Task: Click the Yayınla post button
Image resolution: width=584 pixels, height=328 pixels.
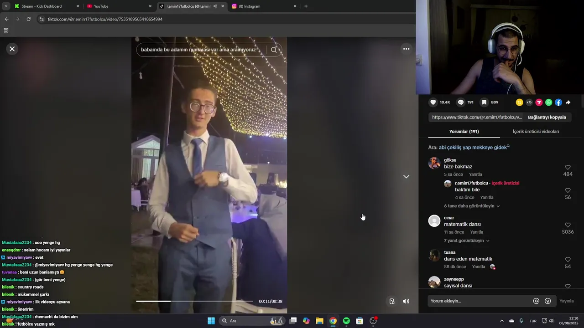Action: pyautogui.click(x=567, y=301)
